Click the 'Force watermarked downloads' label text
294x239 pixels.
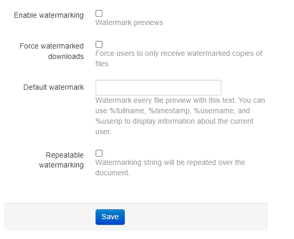click(52, 51)
